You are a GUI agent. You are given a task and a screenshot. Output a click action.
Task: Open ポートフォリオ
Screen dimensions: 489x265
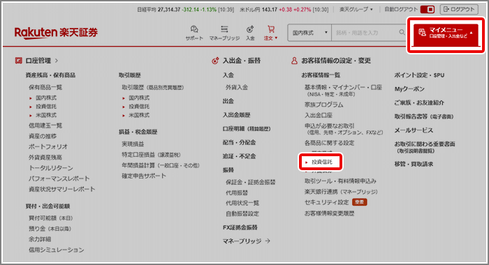click(x=48, y=146)
